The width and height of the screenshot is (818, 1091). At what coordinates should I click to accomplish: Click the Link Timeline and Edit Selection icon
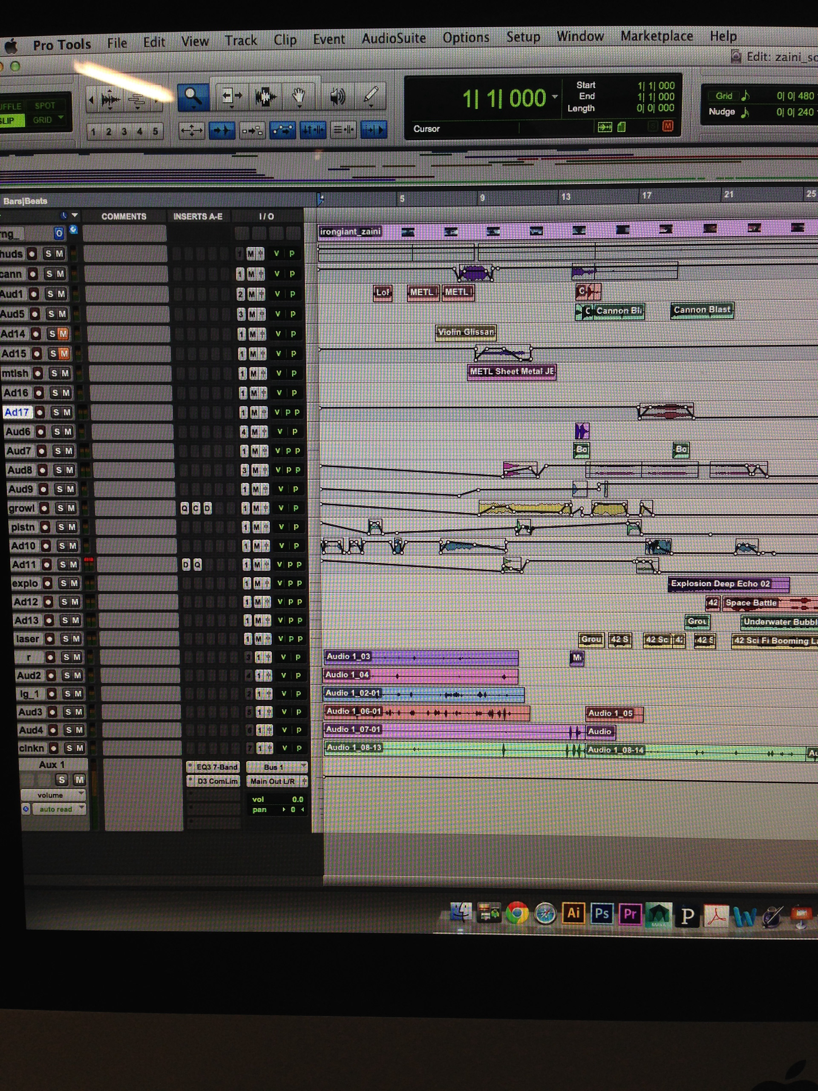tap(313, 130)
